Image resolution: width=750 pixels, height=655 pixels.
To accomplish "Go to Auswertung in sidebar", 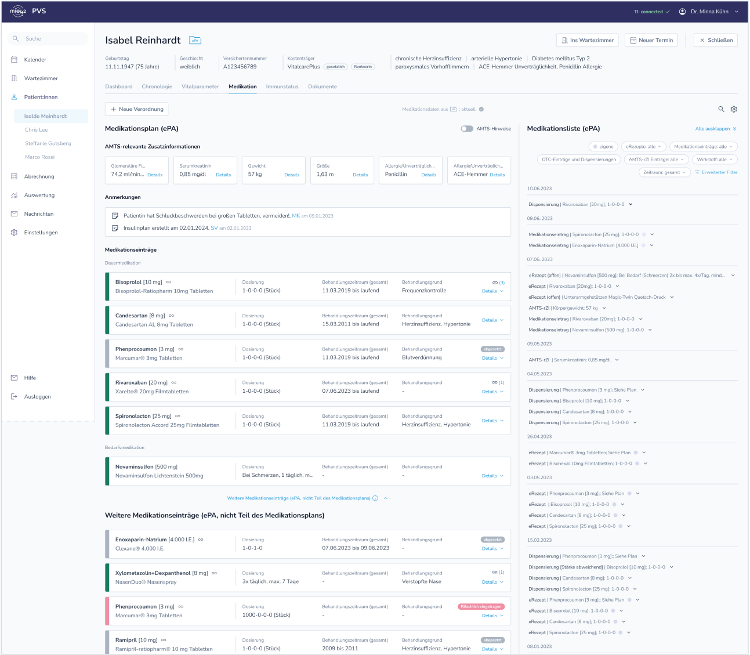I will pyautogui.click(x=39, y=196).
